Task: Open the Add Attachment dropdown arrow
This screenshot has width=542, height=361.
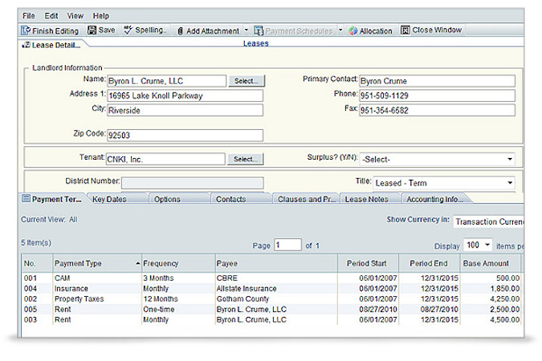Action: click(247, 30)
